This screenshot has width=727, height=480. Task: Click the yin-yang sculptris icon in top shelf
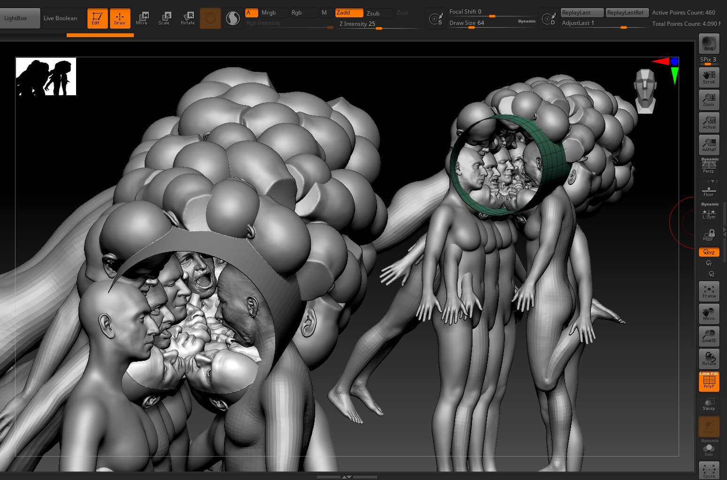[x=232, y=18]
